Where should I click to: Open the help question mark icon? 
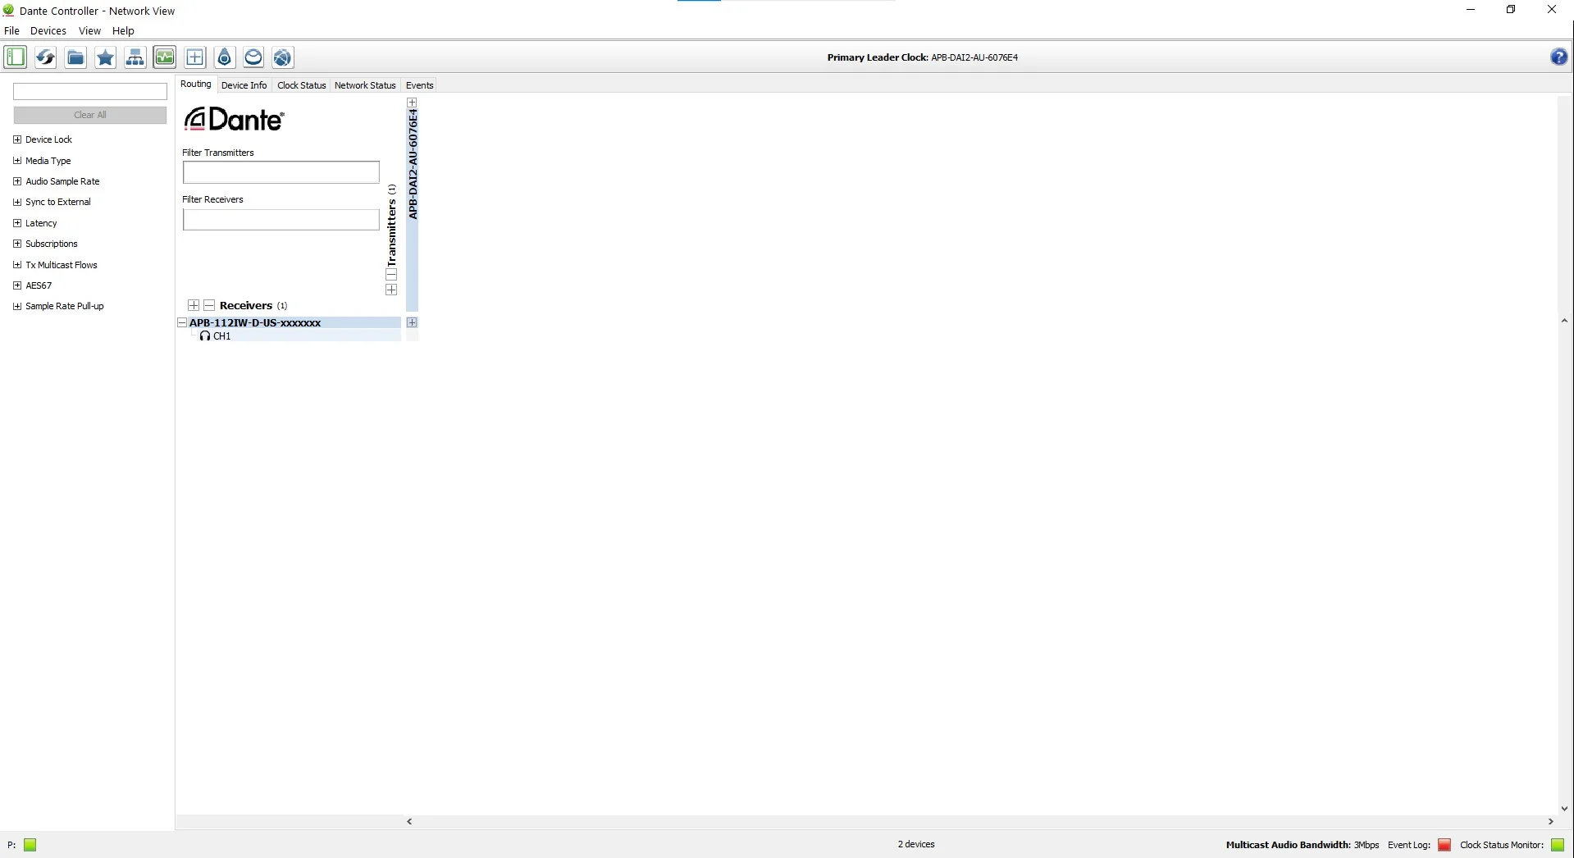coord(1558,57)
